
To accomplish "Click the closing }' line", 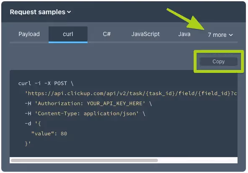I will [28, 144].
